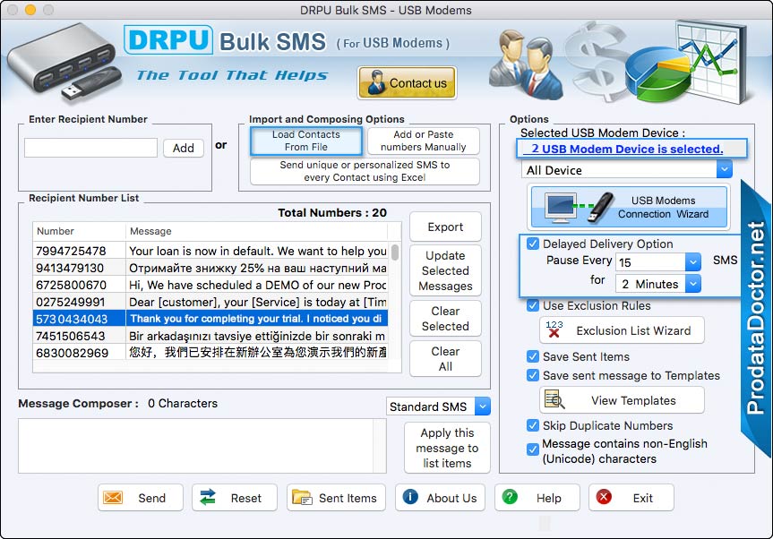
Task: Click Add or Paste numbers Manually
Action: click(x=423, y=141)
